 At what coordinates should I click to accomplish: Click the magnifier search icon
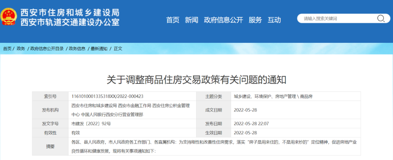pyautogui.click(x=381, y=19)
